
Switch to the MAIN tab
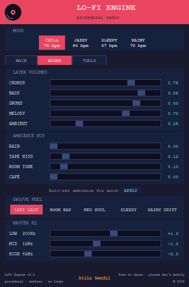(21, 60)
